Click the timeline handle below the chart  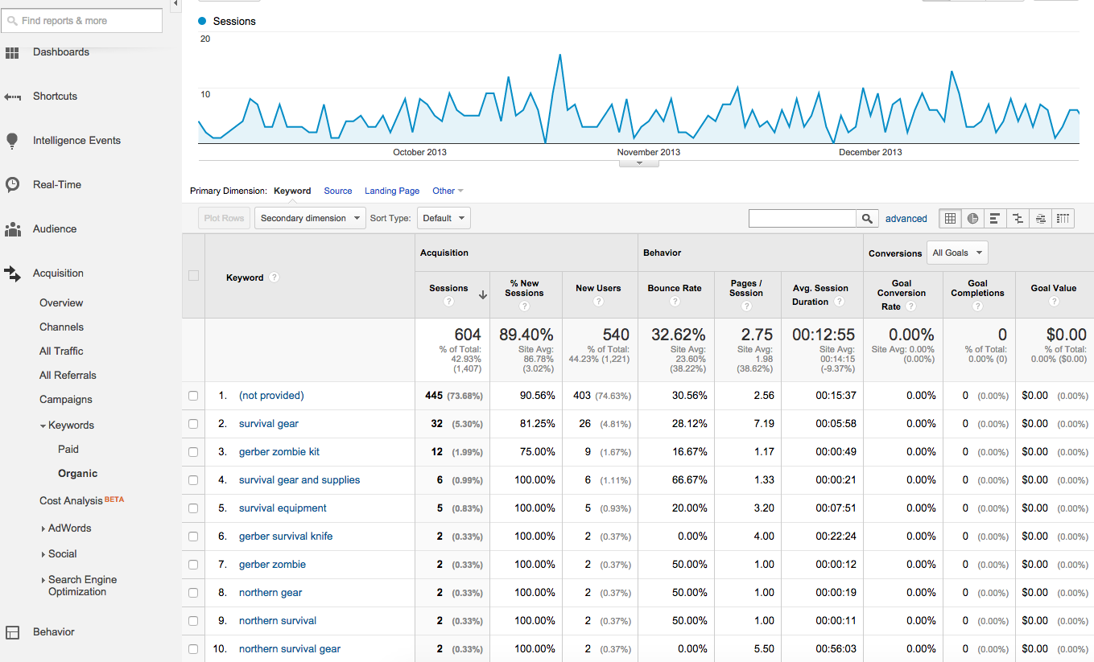639,163
